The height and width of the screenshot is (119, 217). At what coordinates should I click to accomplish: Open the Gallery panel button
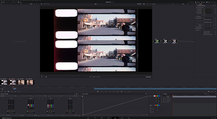pos(3,2)
